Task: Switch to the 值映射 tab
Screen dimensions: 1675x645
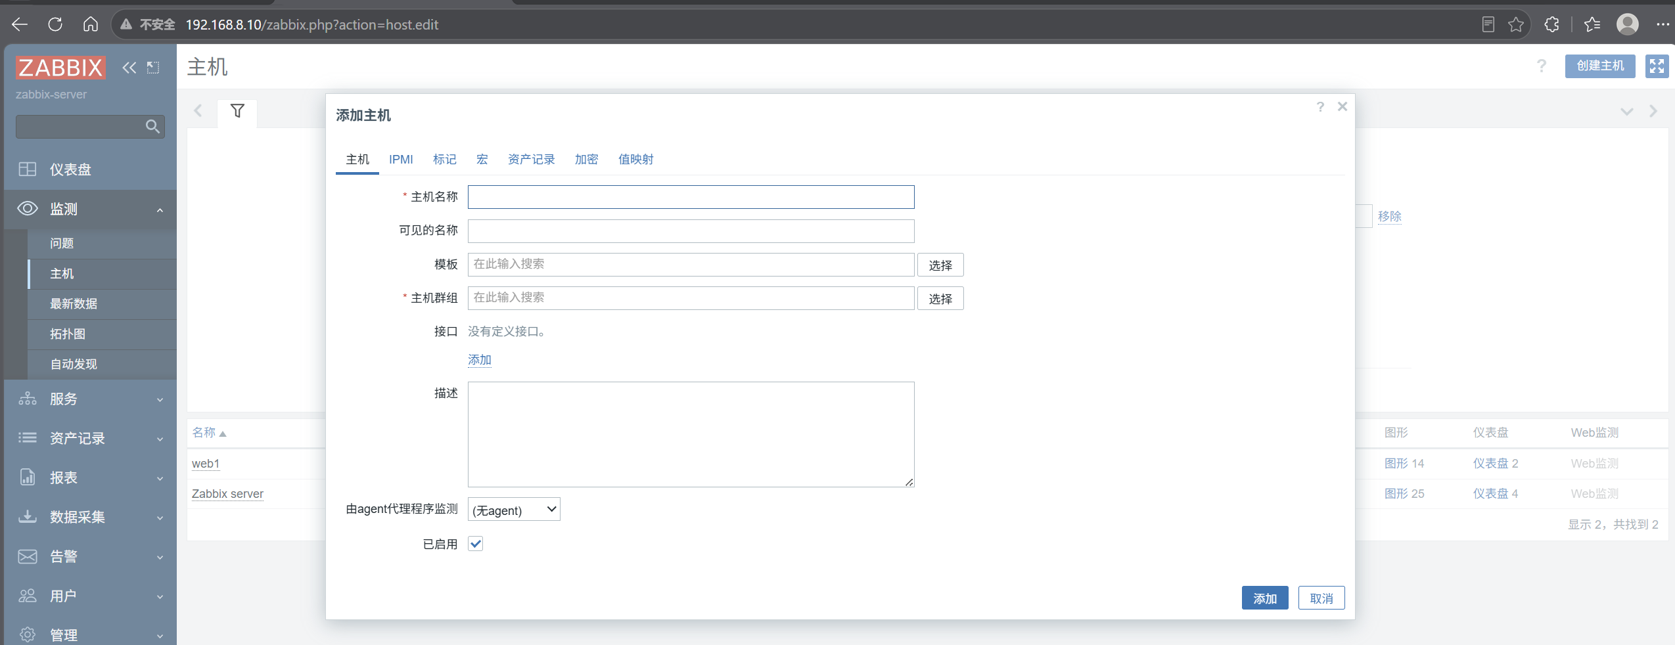Action: 636,160
